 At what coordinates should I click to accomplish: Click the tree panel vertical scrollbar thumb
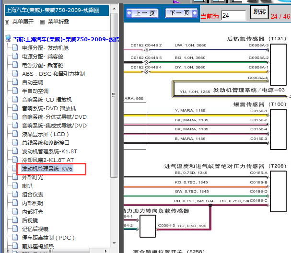point(114,95)
